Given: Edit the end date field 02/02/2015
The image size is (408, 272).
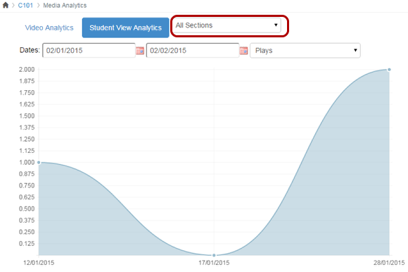Looking at the screenshot, I should (x=193, y=50).
